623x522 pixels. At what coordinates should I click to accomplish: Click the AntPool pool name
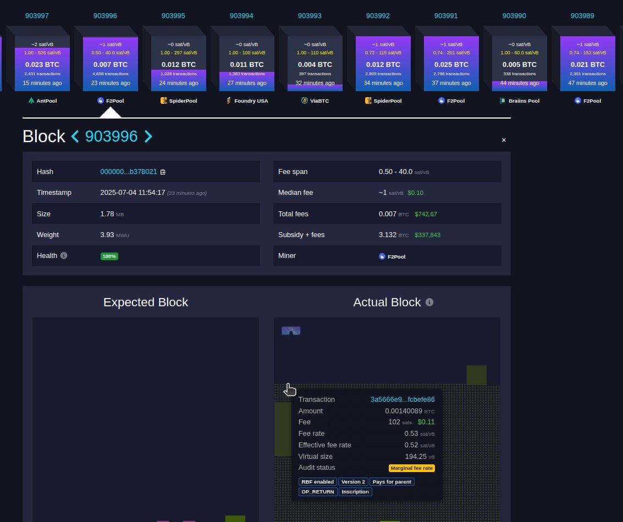coord(47,101)
